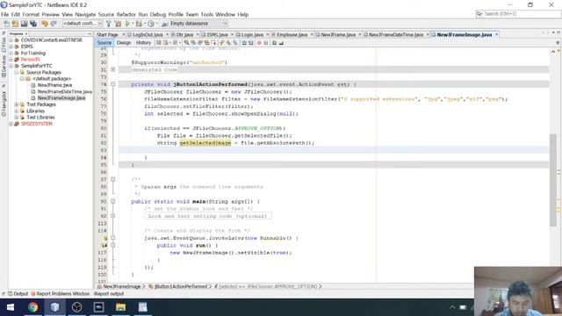Click the NewJFrame.java file icon in the tree

(33, 85)
